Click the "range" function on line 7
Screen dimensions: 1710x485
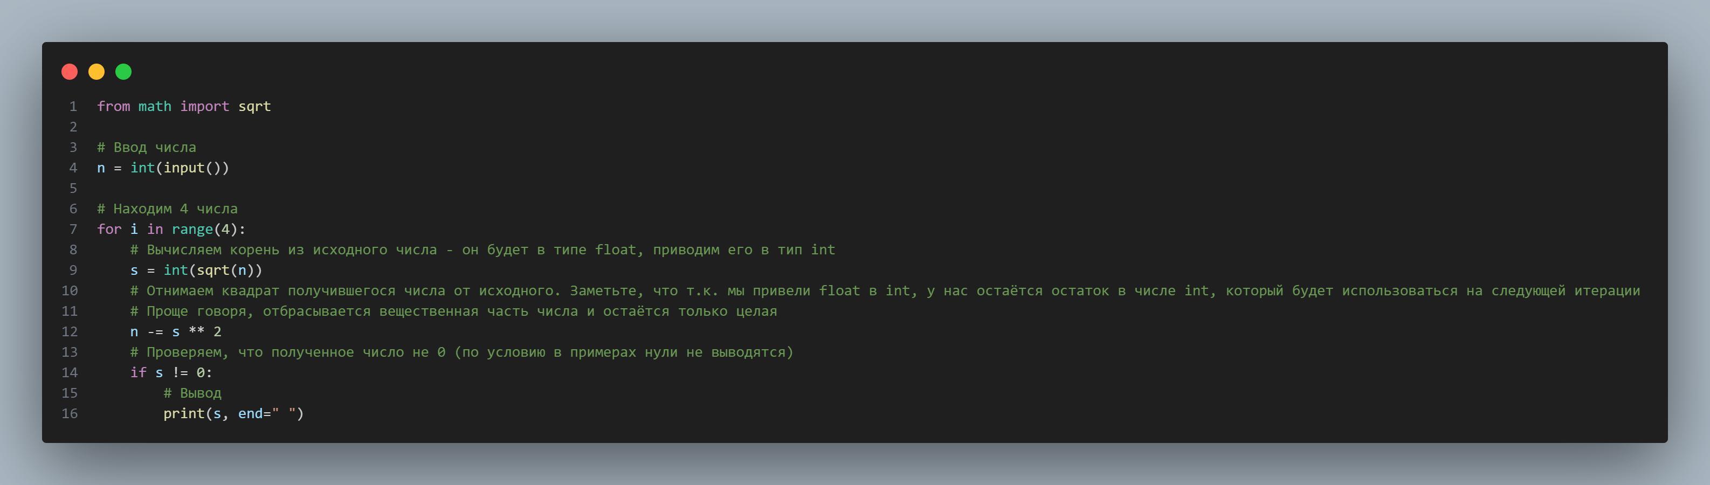(192, 229)
